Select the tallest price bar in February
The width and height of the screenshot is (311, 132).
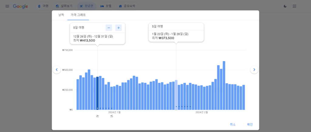[224, 85]
